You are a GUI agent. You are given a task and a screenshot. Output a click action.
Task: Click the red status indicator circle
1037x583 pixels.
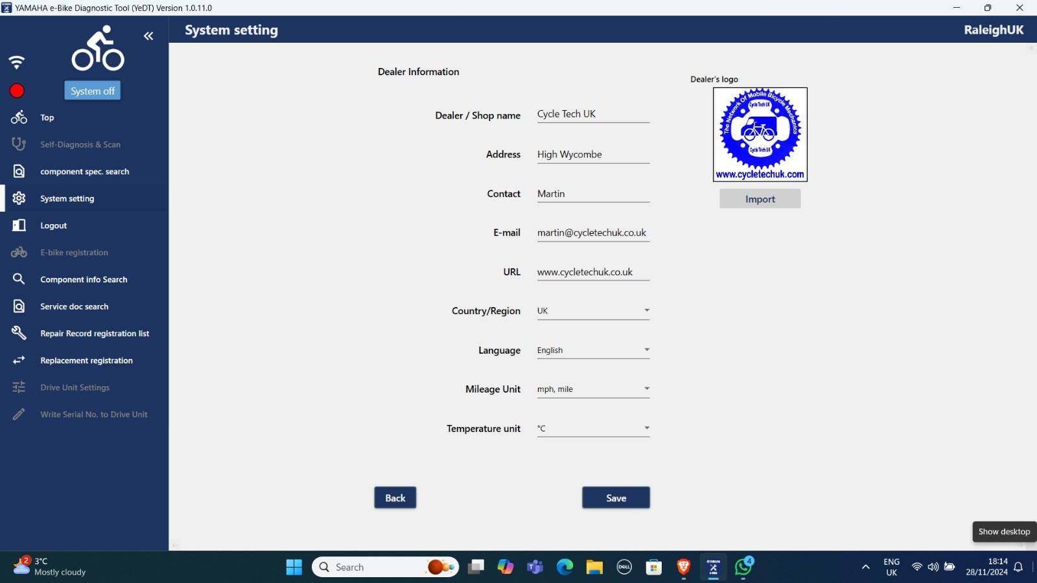click(x=17, y=91)
